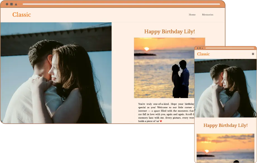Image resolution: width=257 pixels, height=163 pixels.
Task: Go to Memories in the navigation bar
Action: 207,15
